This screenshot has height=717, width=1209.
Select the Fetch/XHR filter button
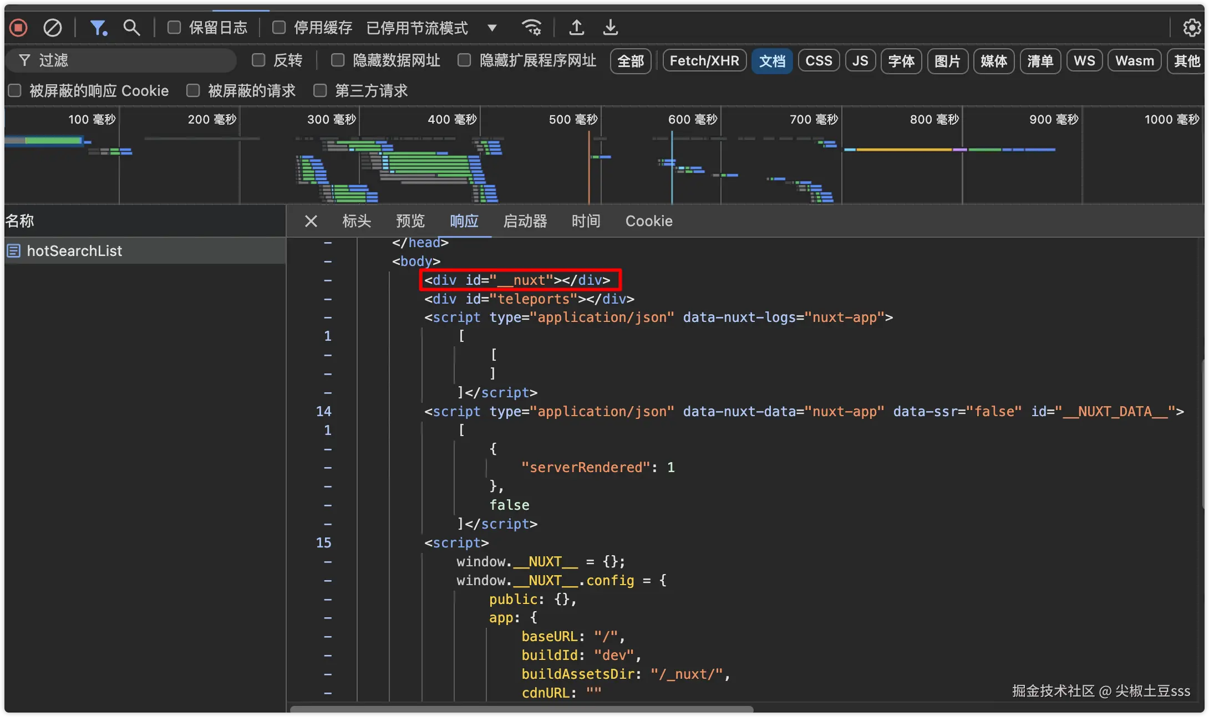tap(704, 60)
